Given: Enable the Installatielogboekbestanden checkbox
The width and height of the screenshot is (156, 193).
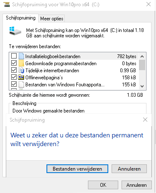Looking at the screenshot, I should [x=14, y=56].
